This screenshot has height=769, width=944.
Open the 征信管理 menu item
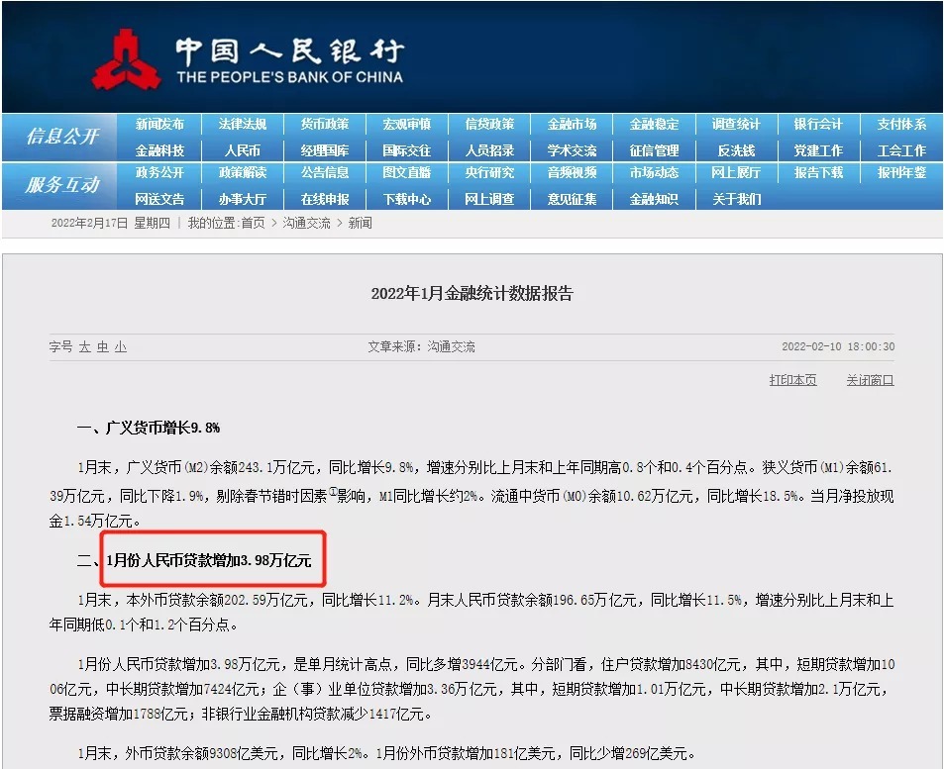(654, 149)
